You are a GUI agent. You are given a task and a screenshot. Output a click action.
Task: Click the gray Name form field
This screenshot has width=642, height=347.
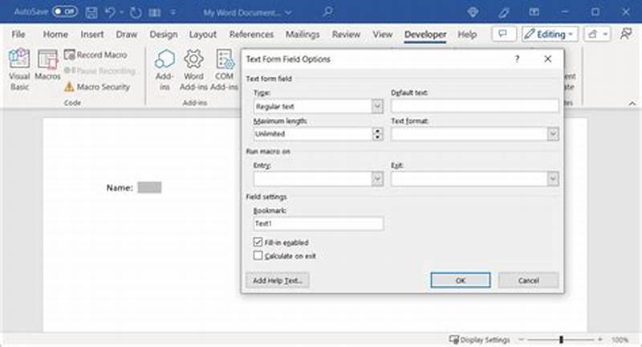pos(149,188)
